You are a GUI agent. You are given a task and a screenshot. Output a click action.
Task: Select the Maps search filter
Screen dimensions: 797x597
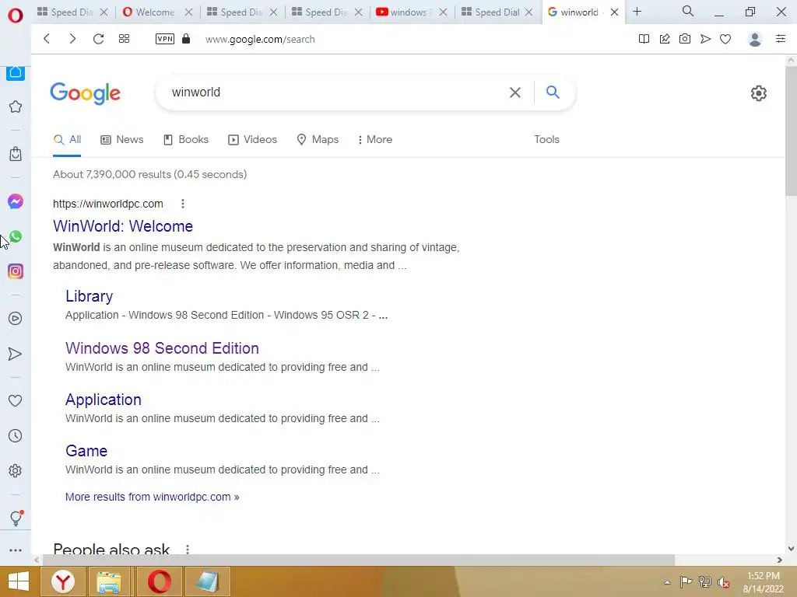[318, 140]
